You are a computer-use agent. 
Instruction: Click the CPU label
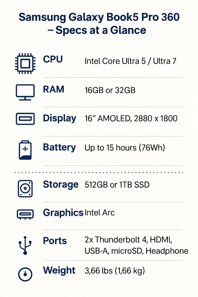point(53,59)
